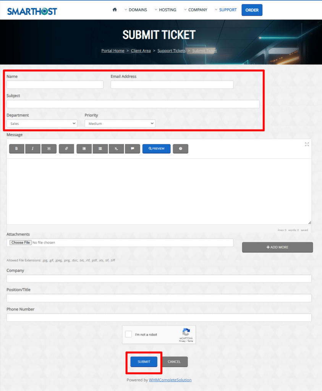Preview the message content
This screenshot has height=391, width=322.
pos(156,149)
